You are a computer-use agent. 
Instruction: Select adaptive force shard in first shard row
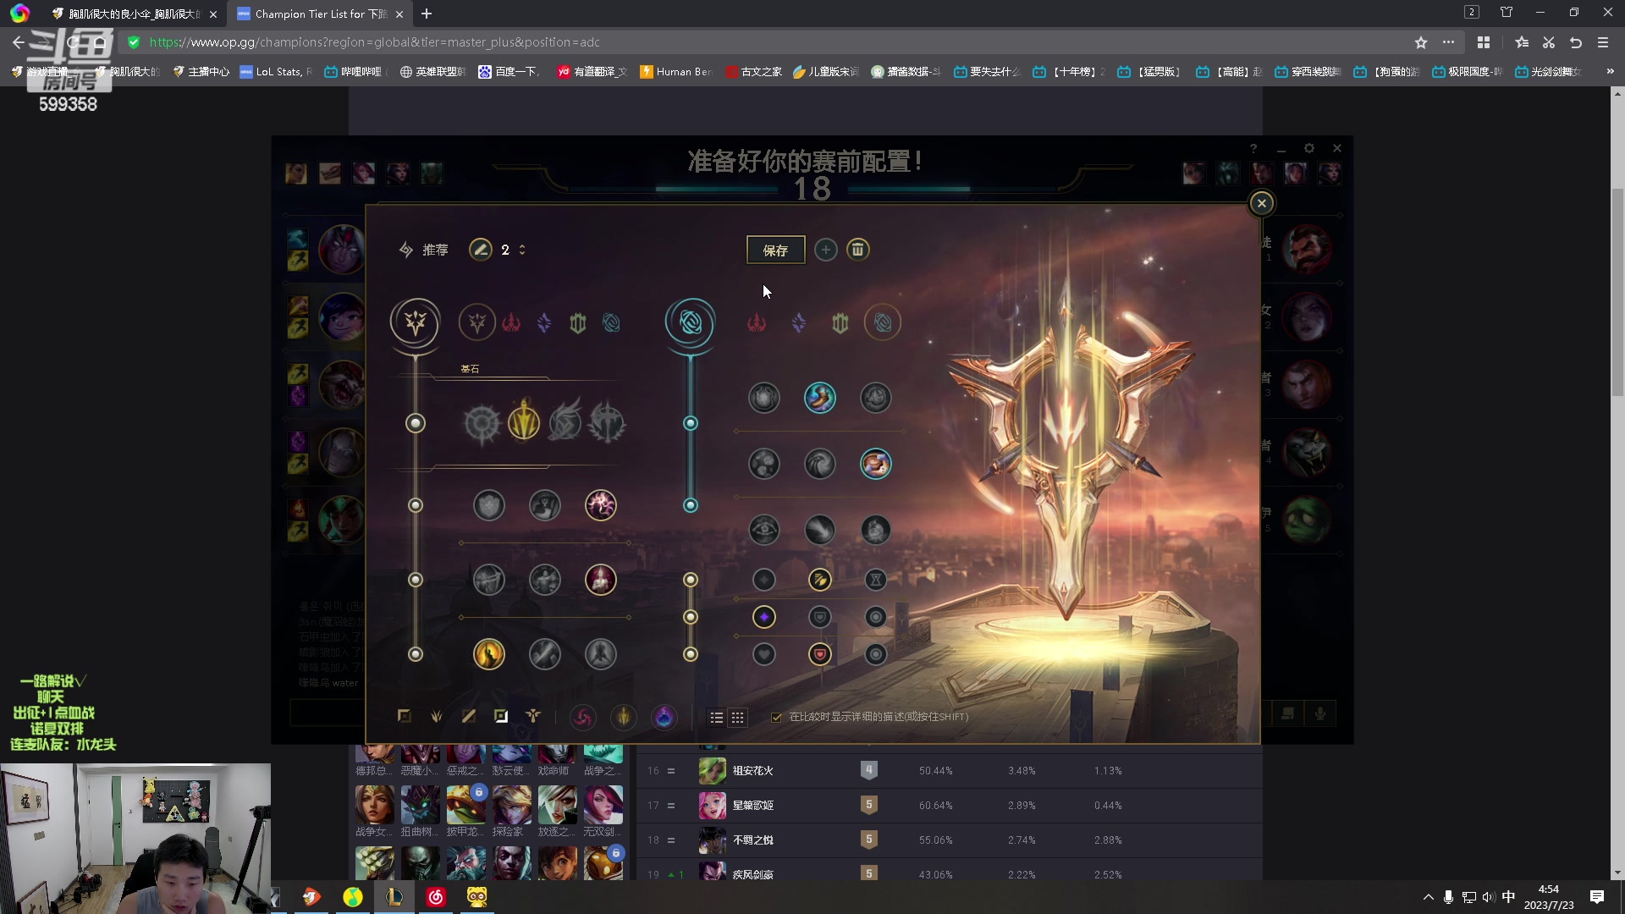(x=764, y=580)
